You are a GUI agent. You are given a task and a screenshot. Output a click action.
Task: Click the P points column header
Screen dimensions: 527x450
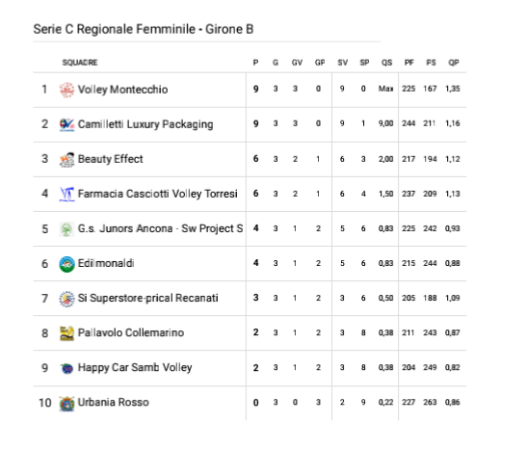[x=255, y=63]
